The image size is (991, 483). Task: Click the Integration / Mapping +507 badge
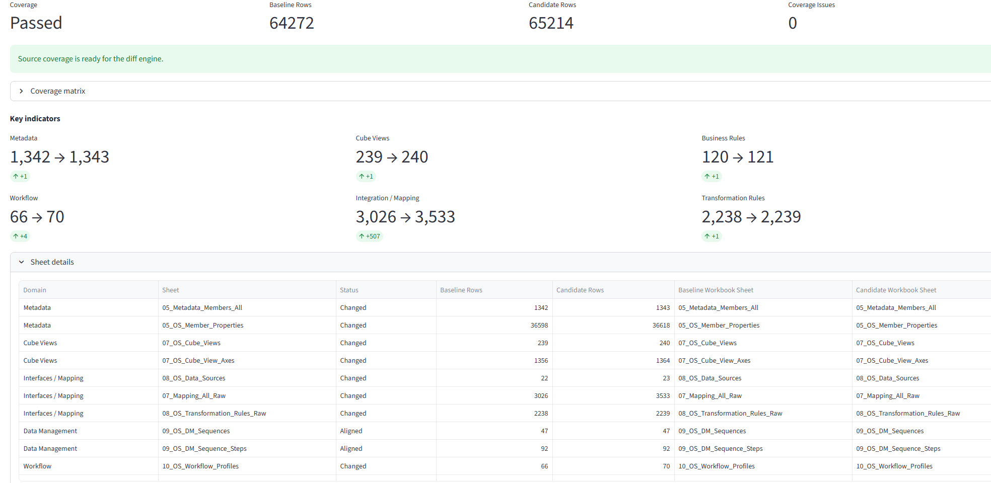[370, 236]
